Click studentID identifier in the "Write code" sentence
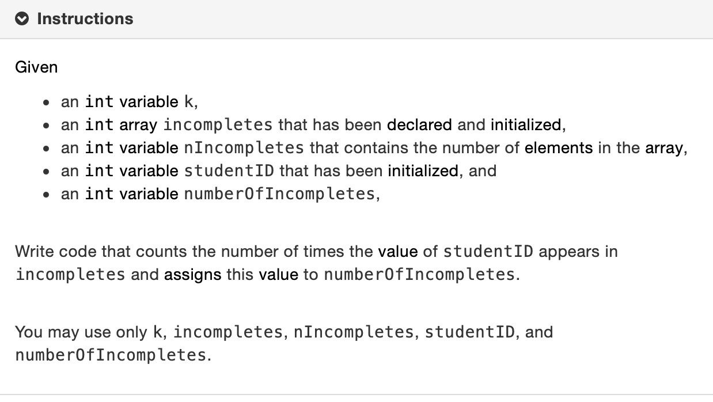The height and width of the screenshot is (402, 713). click(488, 251)
